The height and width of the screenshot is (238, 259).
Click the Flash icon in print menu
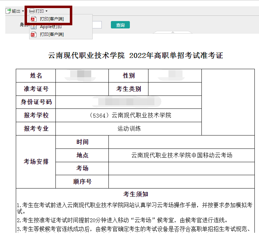click(x=34, y=34)
